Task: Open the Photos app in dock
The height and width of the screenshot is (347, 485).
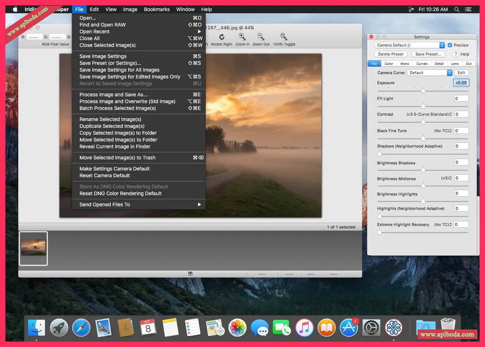Action: pos(237,328)
